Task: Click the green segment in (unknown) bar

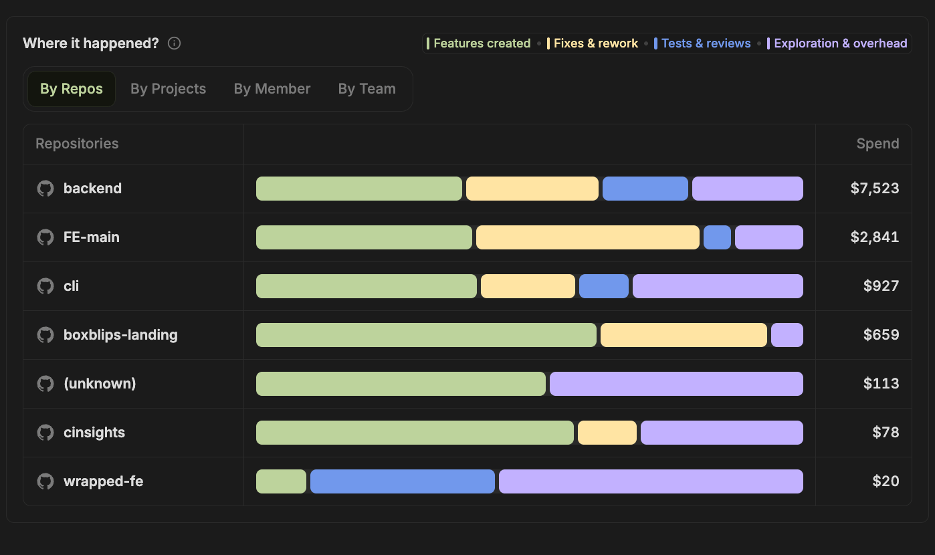Action: [401, 384]
